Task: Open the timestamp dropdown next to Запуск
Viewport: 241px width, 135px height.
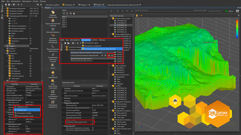Action: pos(223,11)
